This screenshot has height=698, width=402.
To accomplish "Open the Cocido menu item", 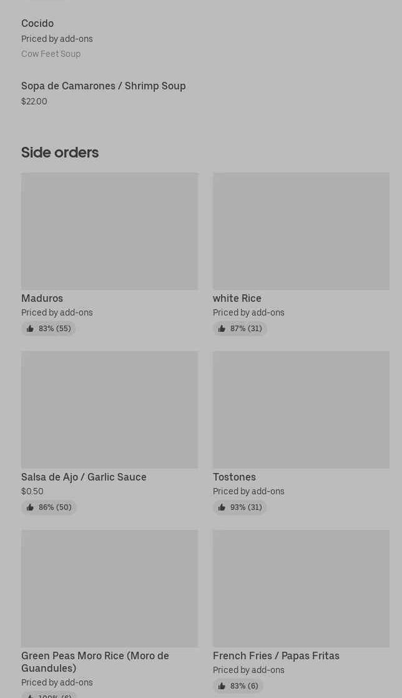I will [x=37, y=24].
